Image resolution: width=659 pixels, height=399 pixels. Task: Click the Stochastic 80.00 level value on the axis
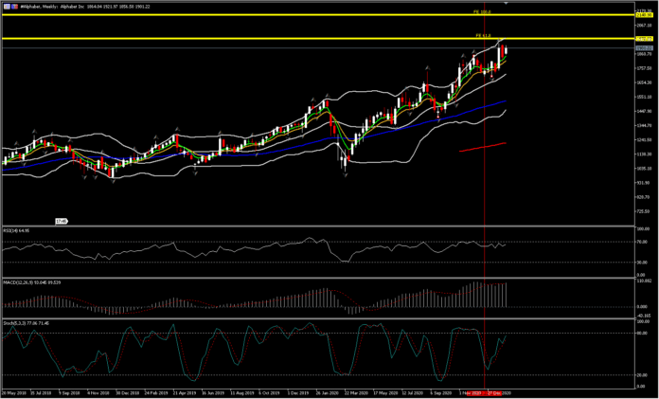click(x=643, y=333)
